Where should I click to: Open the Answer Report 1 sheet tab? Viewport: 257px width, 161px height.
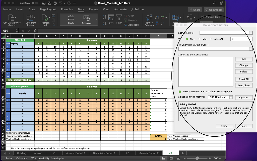76,153
